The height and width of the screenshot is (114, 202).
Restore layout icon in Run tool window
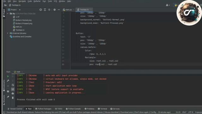click(8, 92)
